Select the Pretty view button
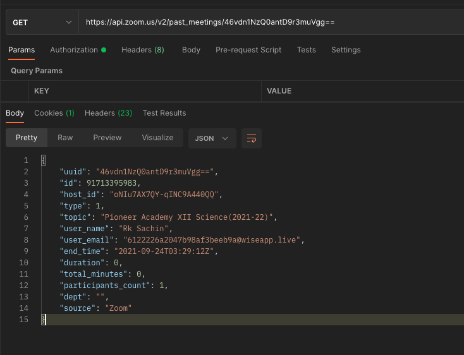Screen dimensions: 464x355 27,138
